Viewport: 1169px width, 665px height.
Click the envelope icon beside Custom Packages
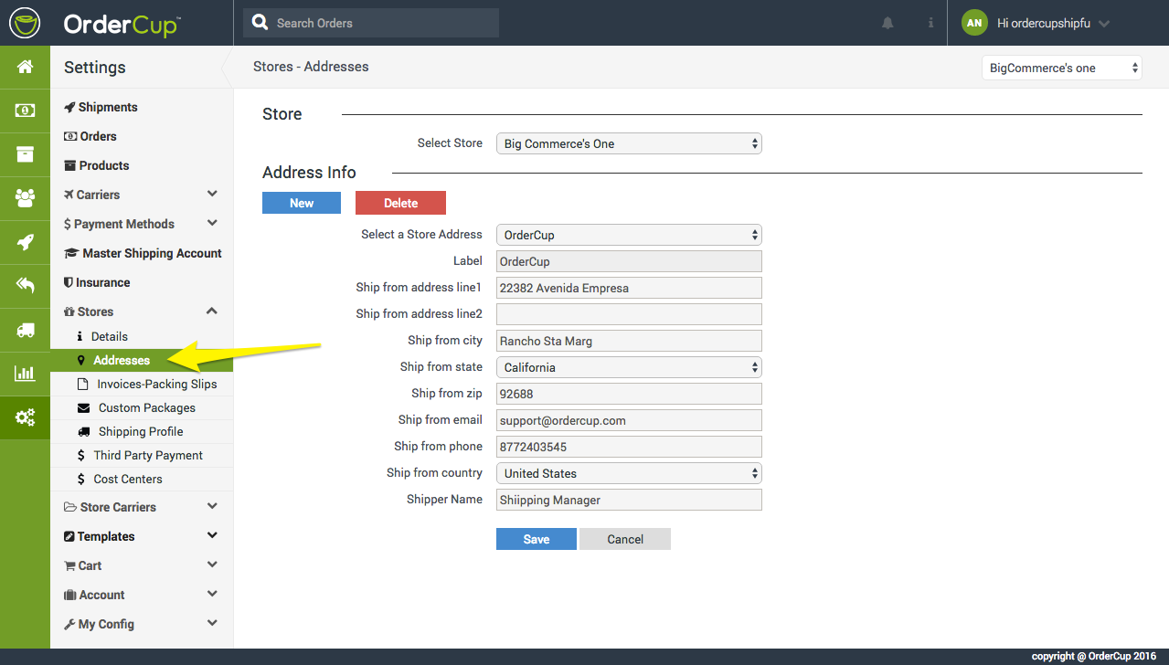coord(84,407)
